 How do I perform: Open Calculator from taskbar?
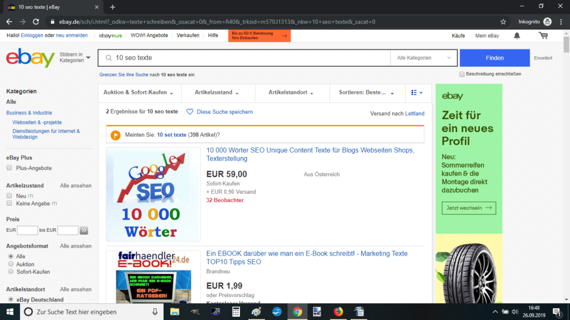tap(236, 312)
